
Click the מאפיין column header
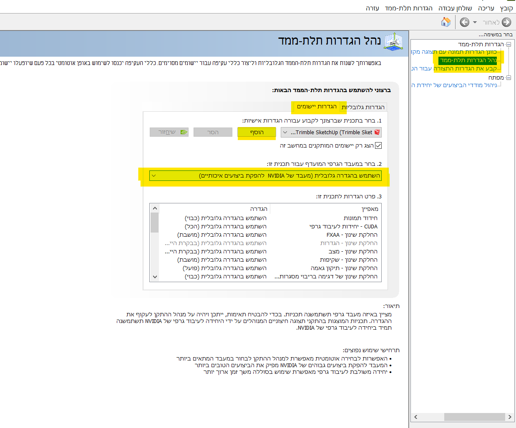coord(326,209)
